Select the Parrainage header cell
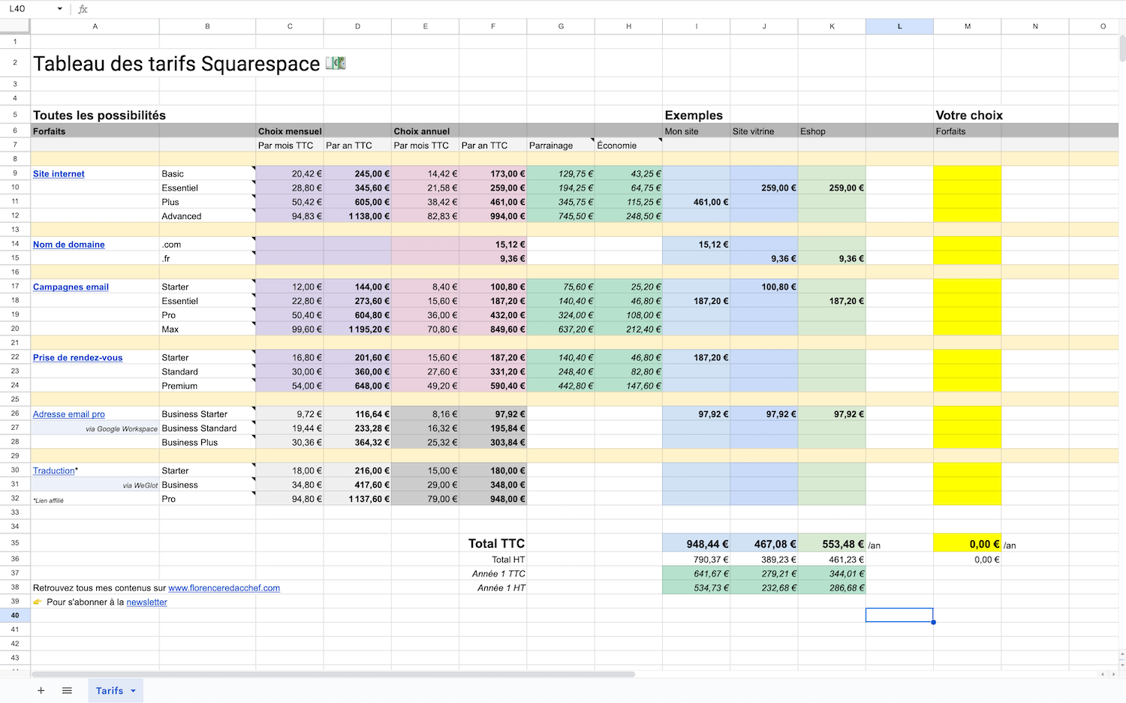The image size is (1126, 703). click(x=561, y=146)
